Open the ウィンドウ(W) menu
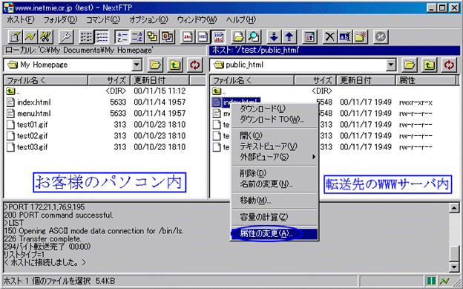This screenshot has width=463, height=289. tap(197, 20)
